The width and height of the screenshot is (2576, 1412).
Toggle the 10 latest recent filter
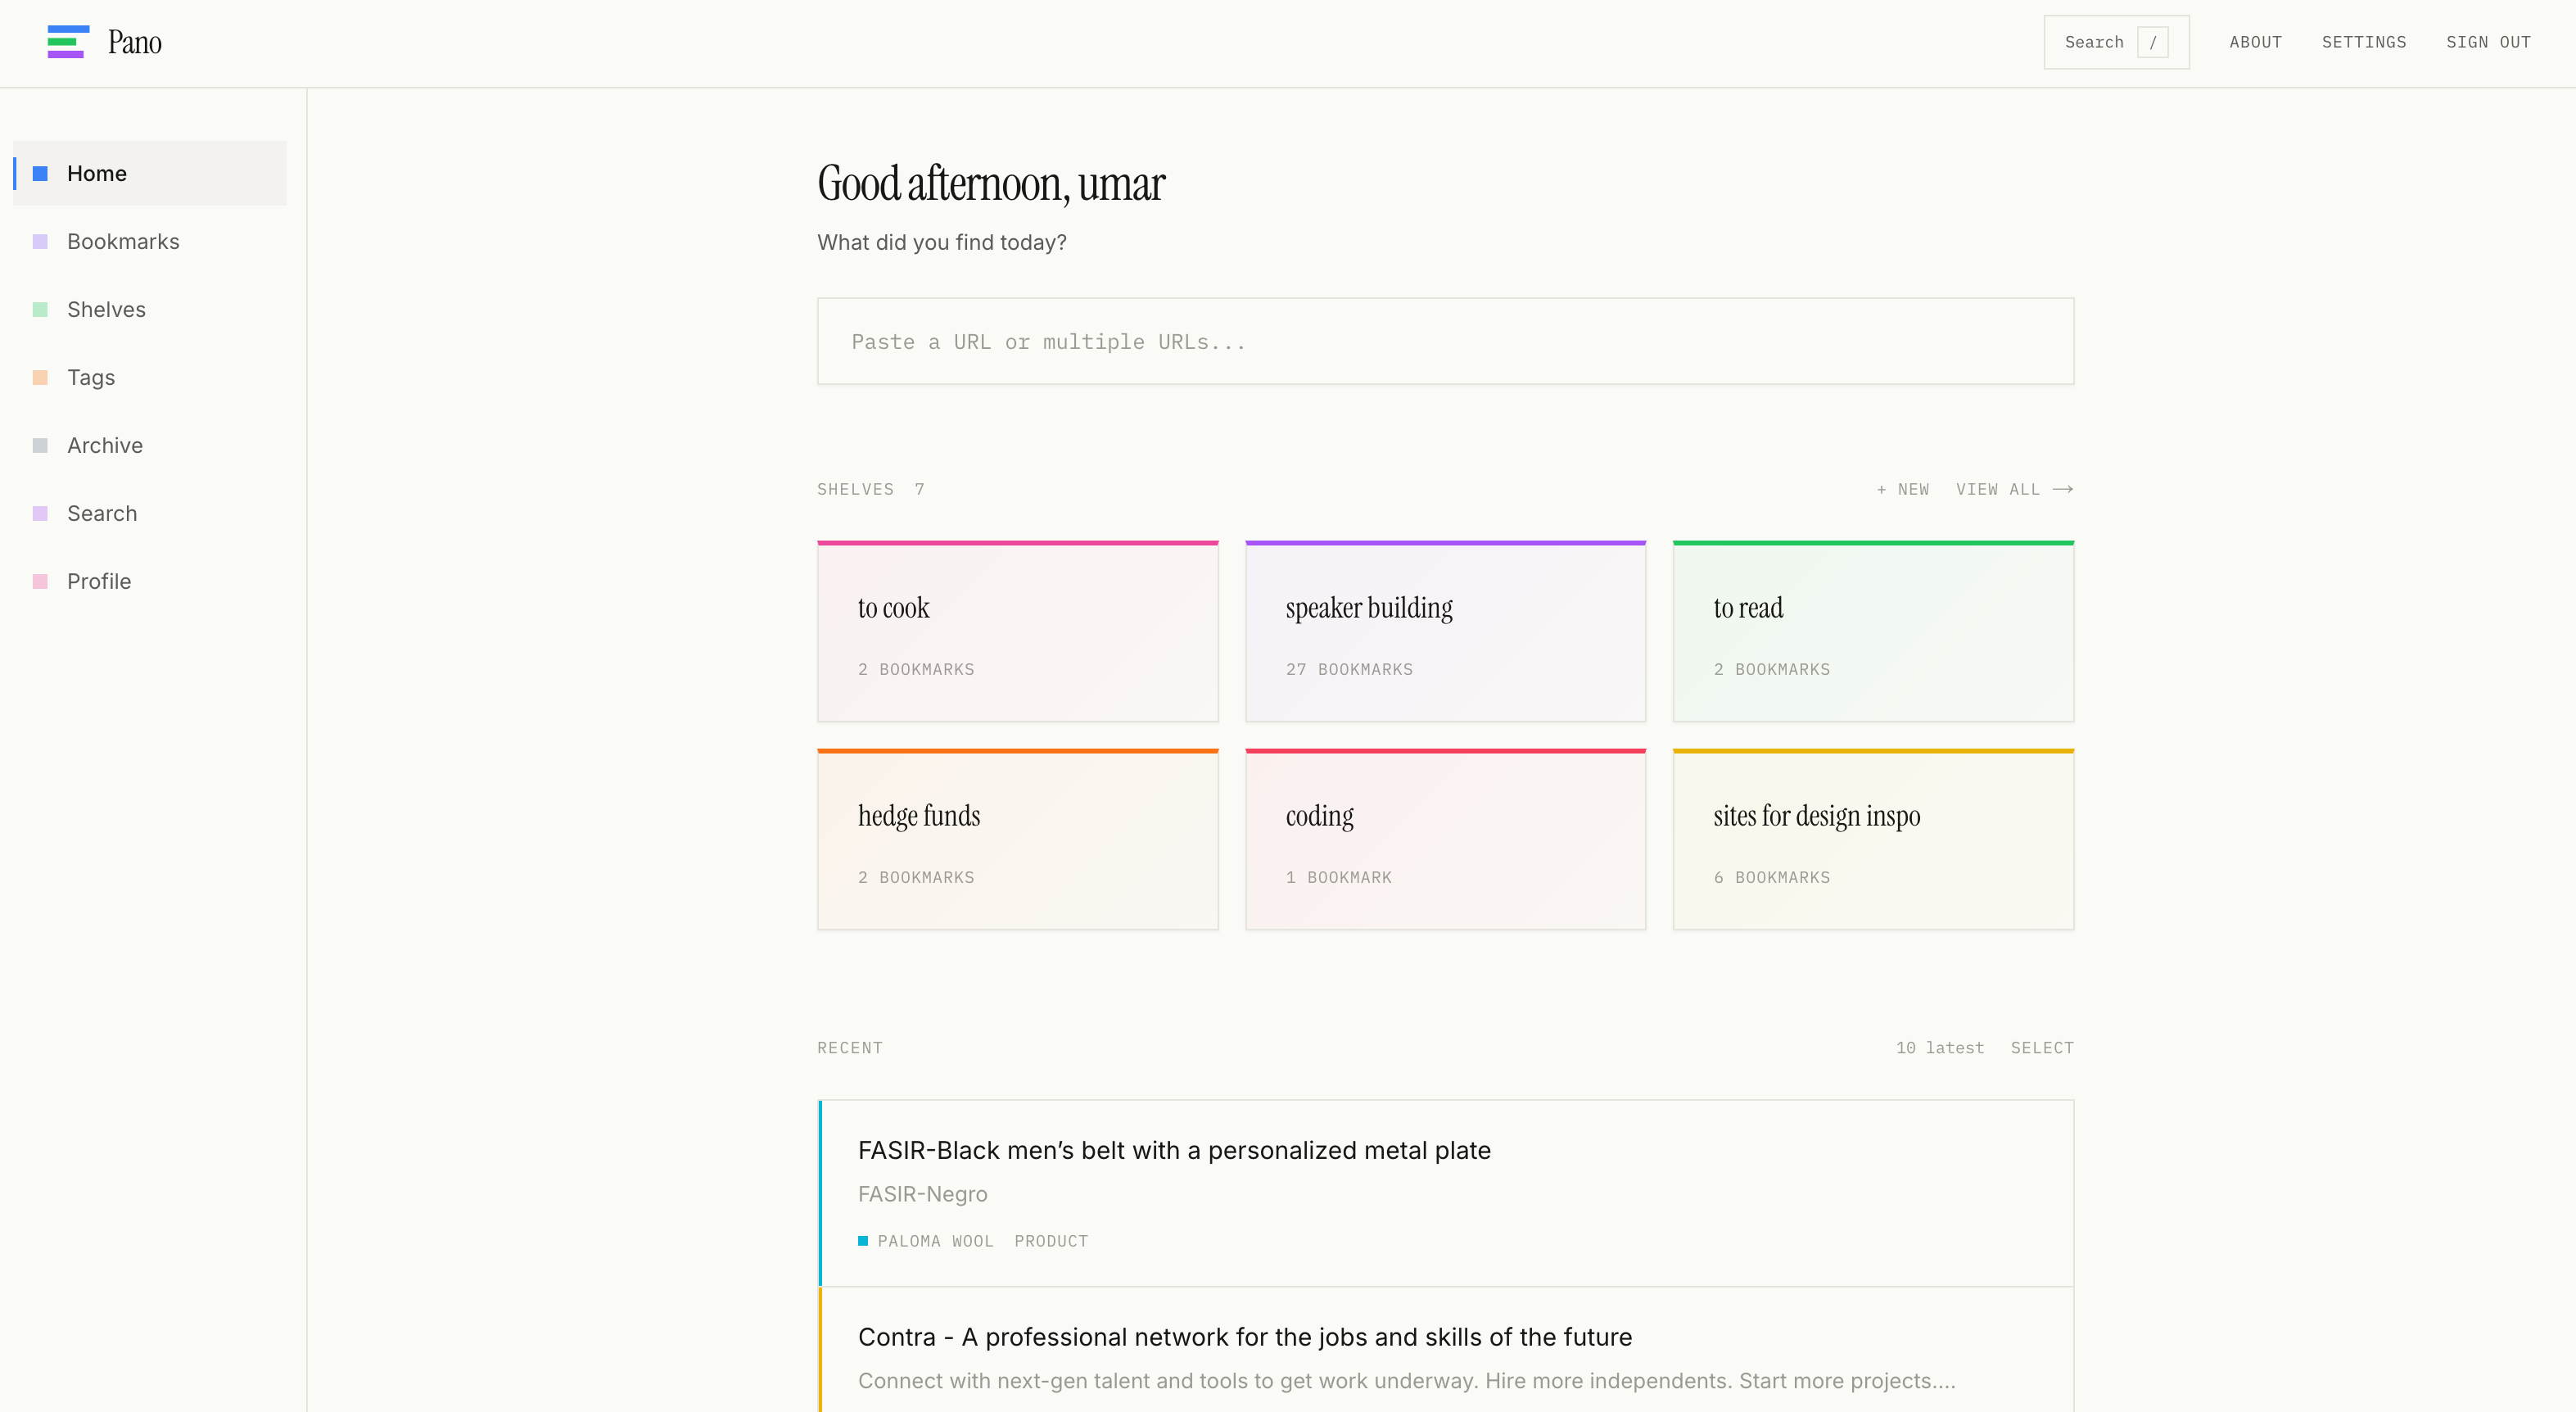point(1939,1047)
